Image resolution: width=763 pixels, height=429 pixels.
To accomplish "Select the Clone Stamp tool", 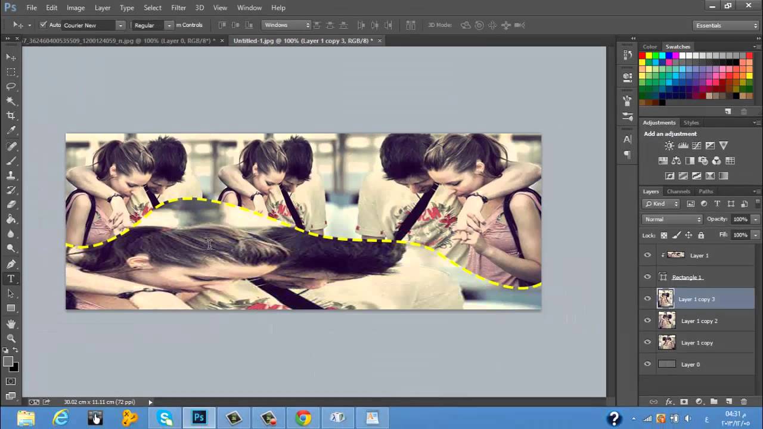I will click(11, 176).
